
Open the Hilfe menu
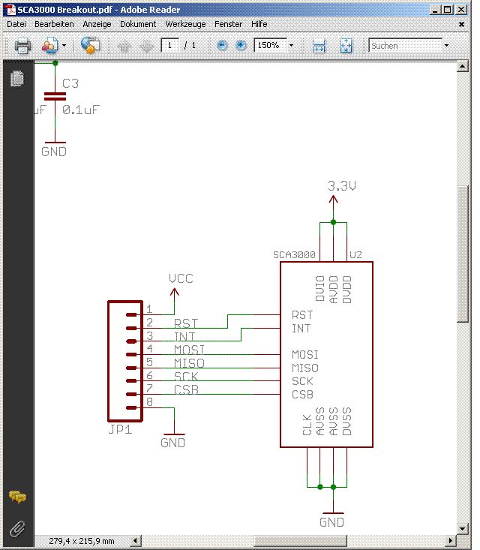click(x=259, y=24)
